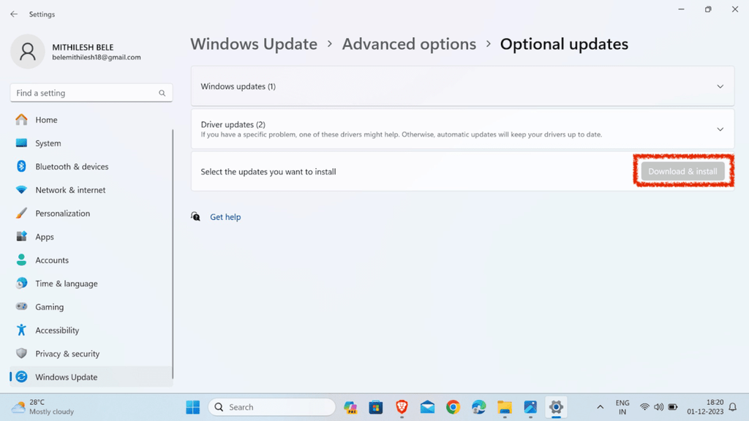Click the Get help link
Image resolution: width=749 pixels, height=421 pixels.
tap(225, 216)
